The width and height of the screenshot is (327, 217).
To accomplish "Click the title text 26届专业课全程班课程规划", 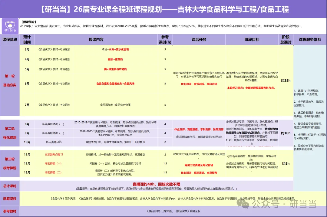I will [x=118, y=9].
